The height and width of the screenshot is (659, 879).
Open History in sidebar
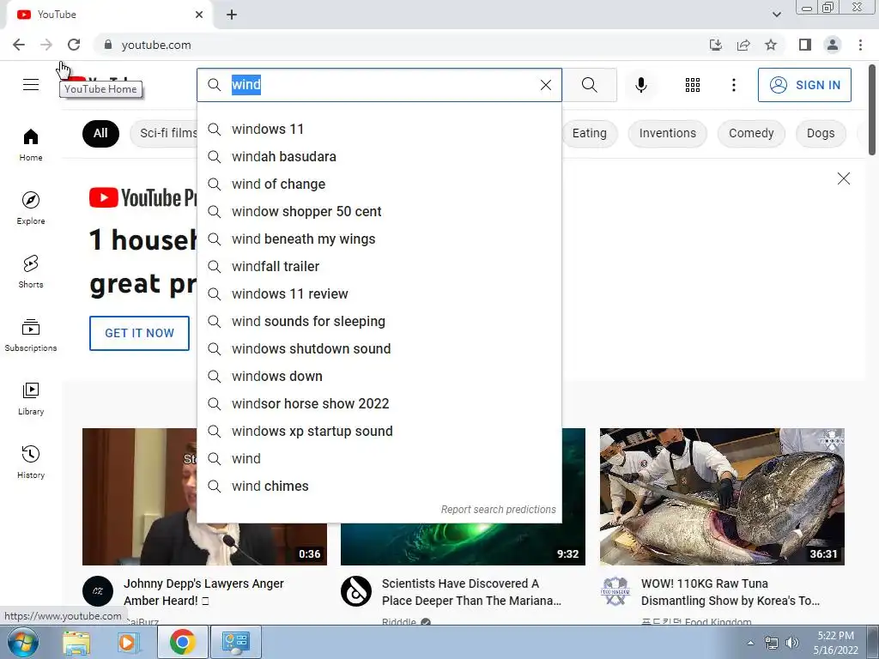pyautogui.click(x=31, y=462)
